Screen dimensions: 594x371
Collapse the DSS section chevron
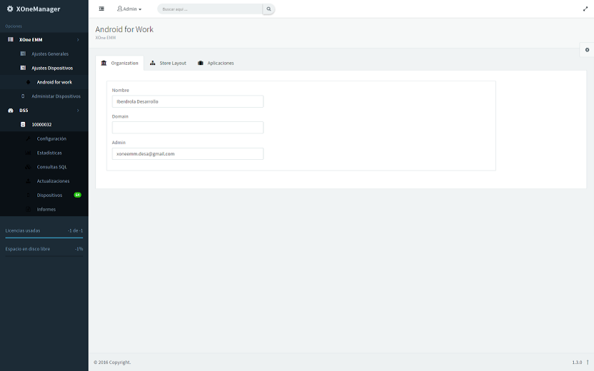[78, 111]
